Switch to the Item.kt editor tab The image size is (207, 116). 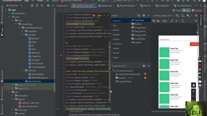tap(145, 6)
